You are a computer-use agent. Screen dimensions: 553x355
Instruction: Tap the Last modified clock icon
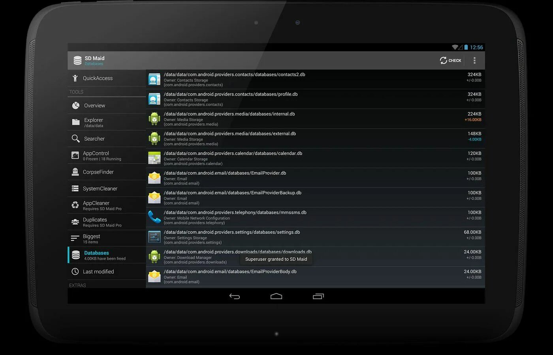coord(75,271)
